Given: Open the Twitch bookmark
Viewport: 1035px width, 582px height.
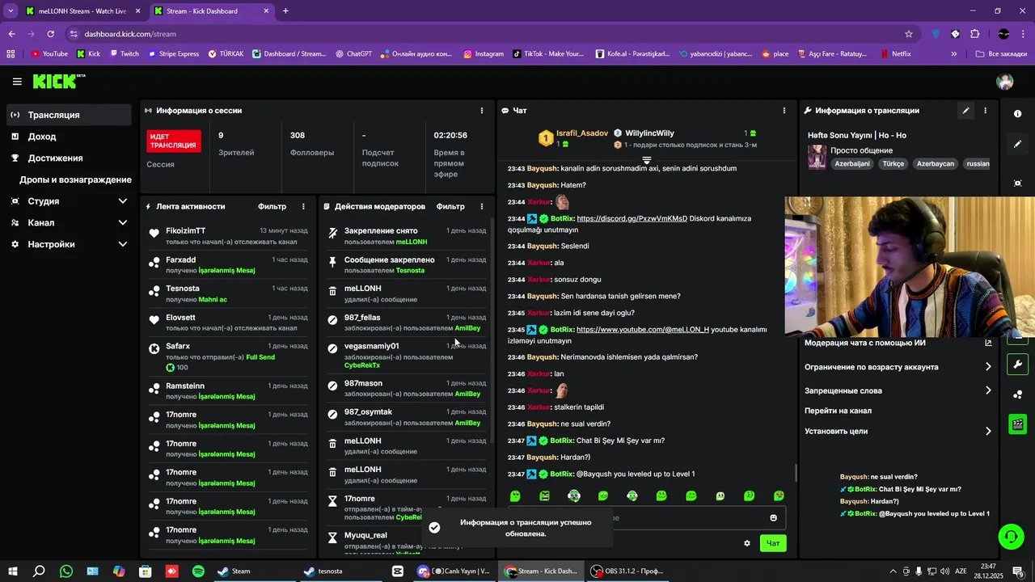Looking at the screenshot, I should tap(123, 54).
